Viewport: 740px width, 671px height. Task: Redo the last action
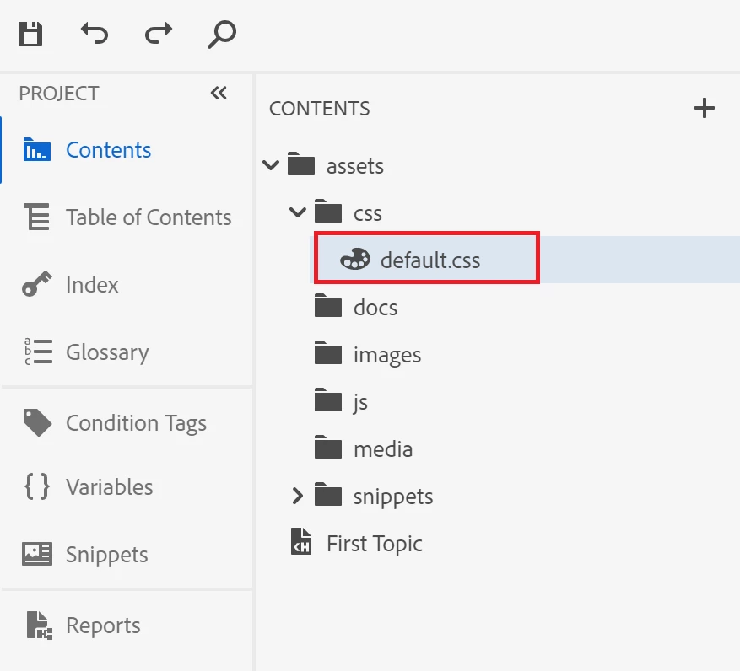tap(159, 34)
